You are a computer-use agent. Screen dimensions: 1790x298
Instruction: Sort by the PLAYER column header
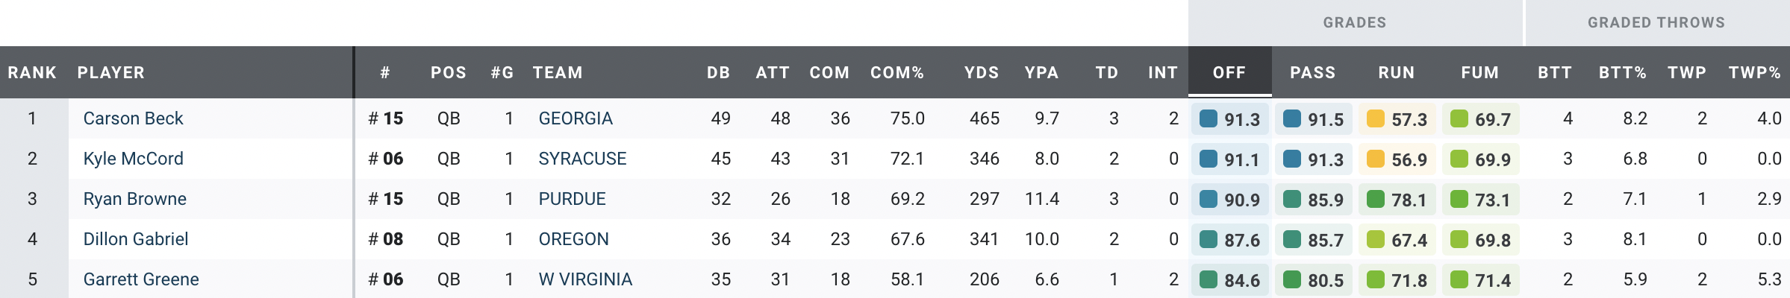pos(110,72)
